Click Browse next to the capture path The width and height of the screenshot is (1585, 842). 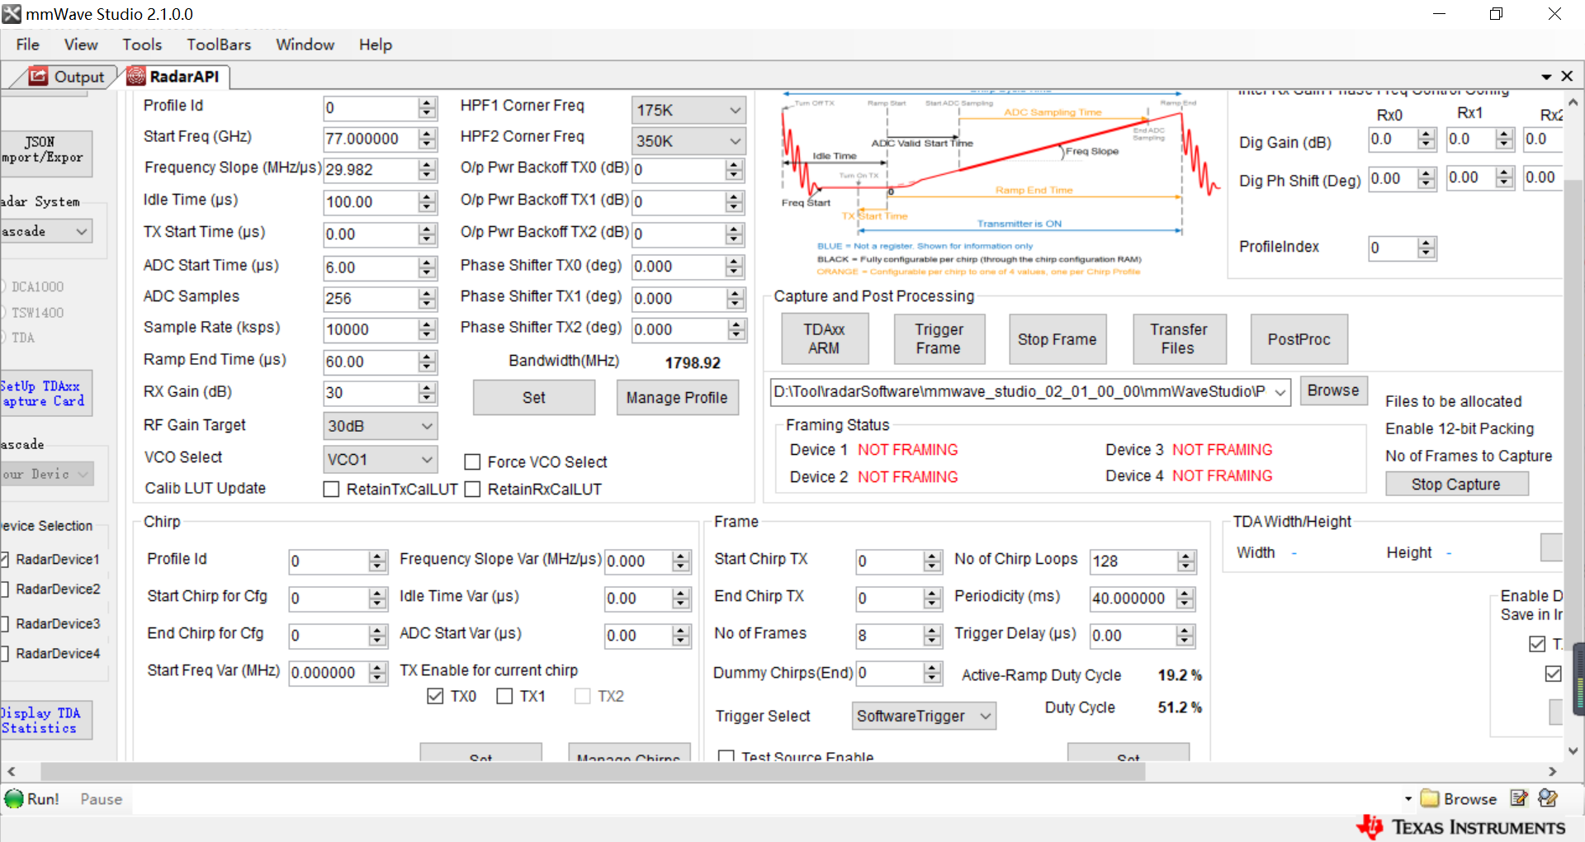pyautogui.click(x=1333, y=390)
